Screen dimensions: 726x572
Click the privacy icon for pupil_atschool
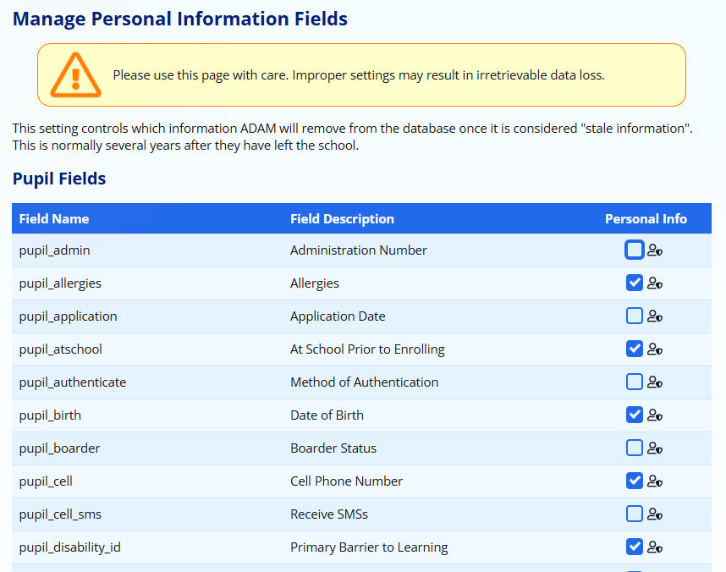click(655, 349)
